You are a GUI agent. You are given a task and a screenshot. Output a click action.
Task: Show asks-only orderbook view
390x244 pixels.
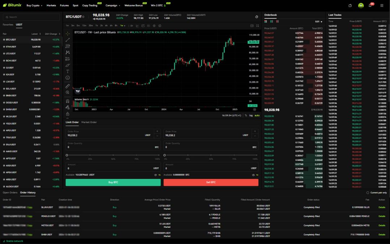click(277, 21)
